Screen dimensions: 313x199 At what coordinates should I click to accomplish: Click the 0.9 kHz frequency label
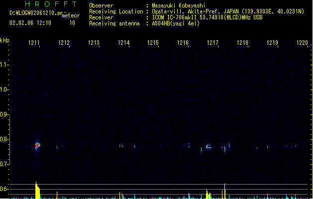click(4, 114)
